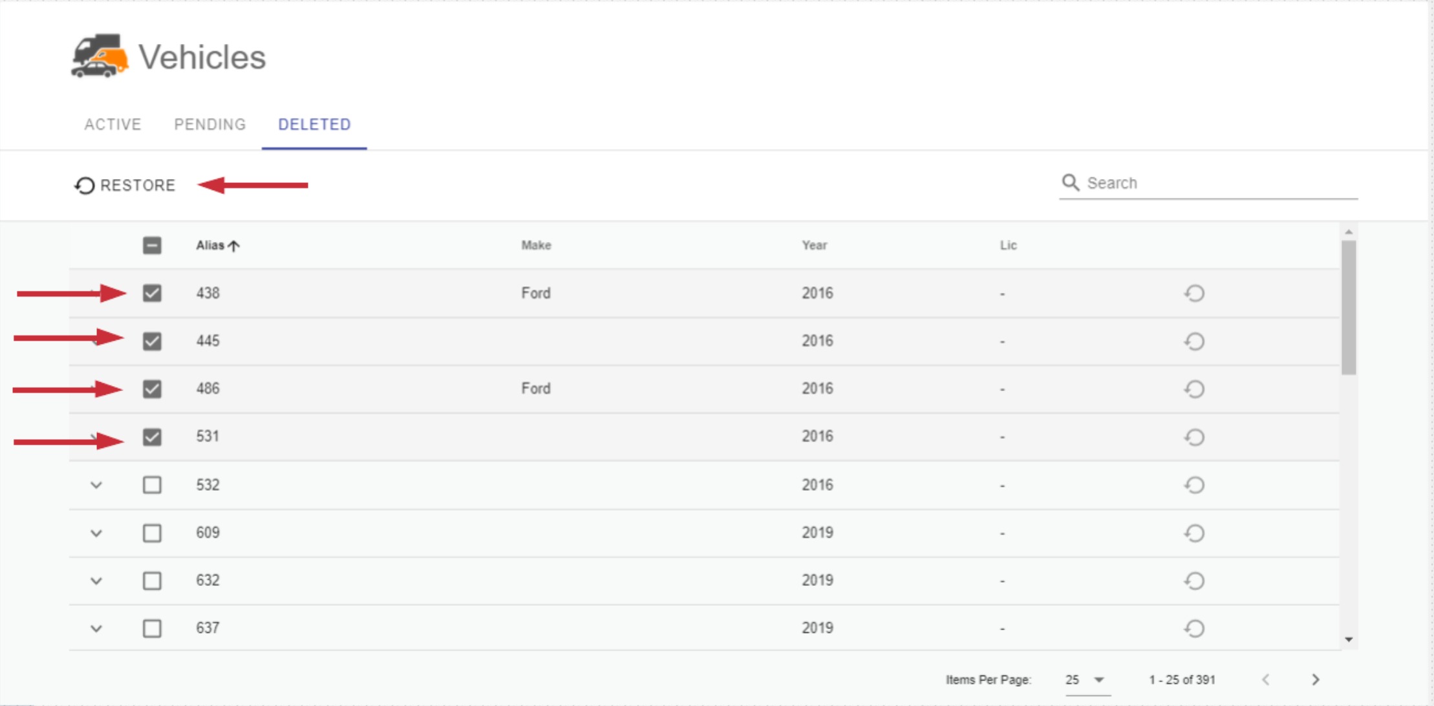
Task: Click restore icon for vehicle 486
Action: click(x=1194, y=389)
